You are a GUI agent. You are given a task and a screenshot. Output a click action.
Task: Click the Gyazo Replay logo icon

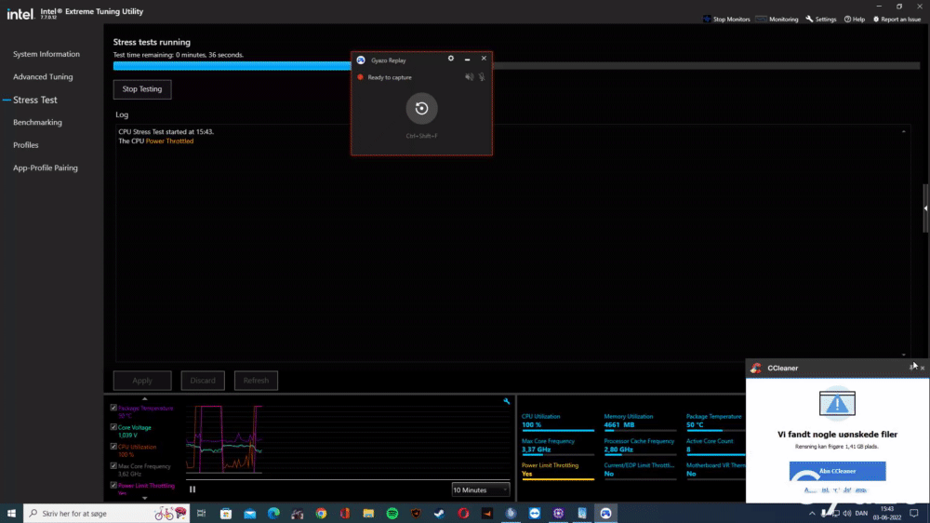361,60
